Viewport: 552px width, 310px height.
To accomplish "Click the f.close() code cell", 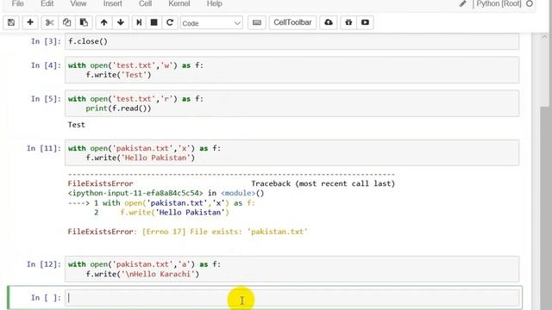I will 292,41.
